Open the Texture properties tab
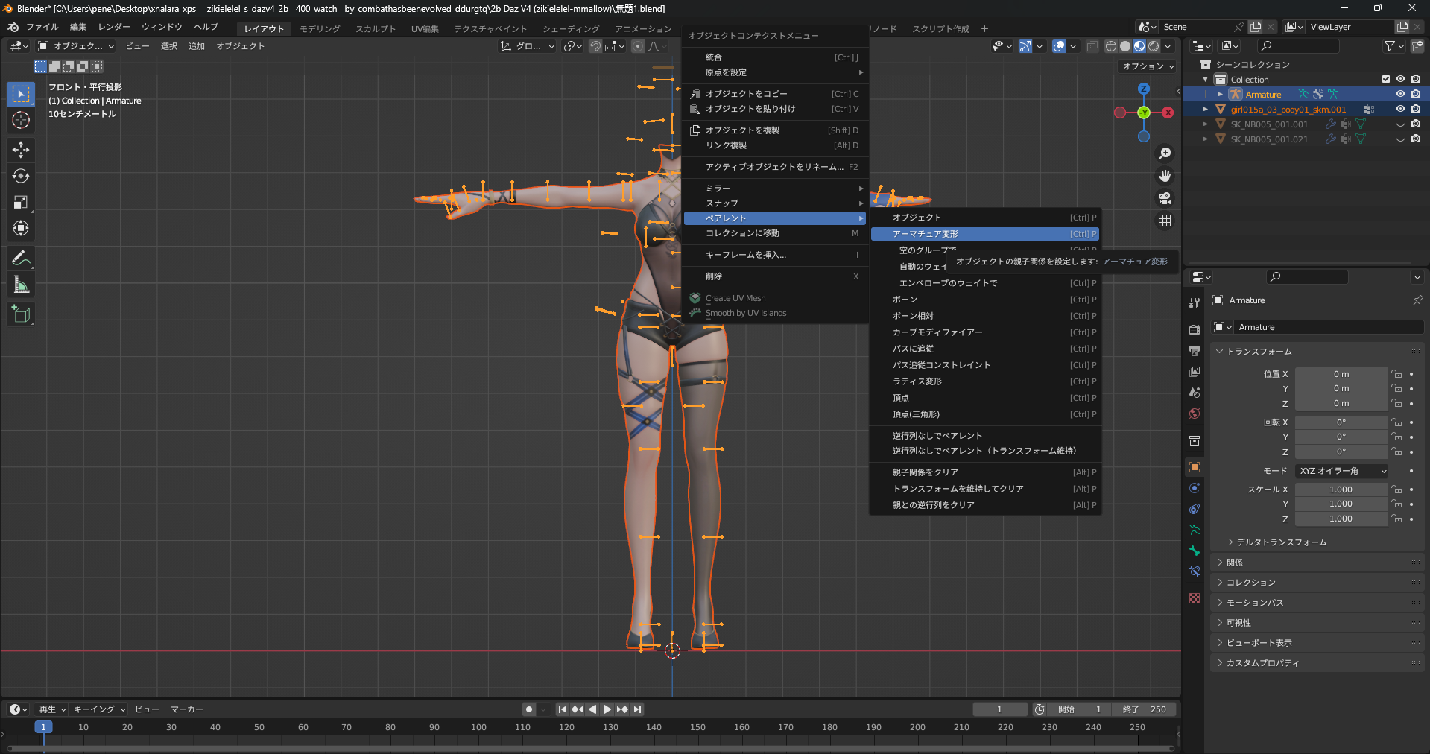The image size is (1430, 754). [x=1195, y=598]
